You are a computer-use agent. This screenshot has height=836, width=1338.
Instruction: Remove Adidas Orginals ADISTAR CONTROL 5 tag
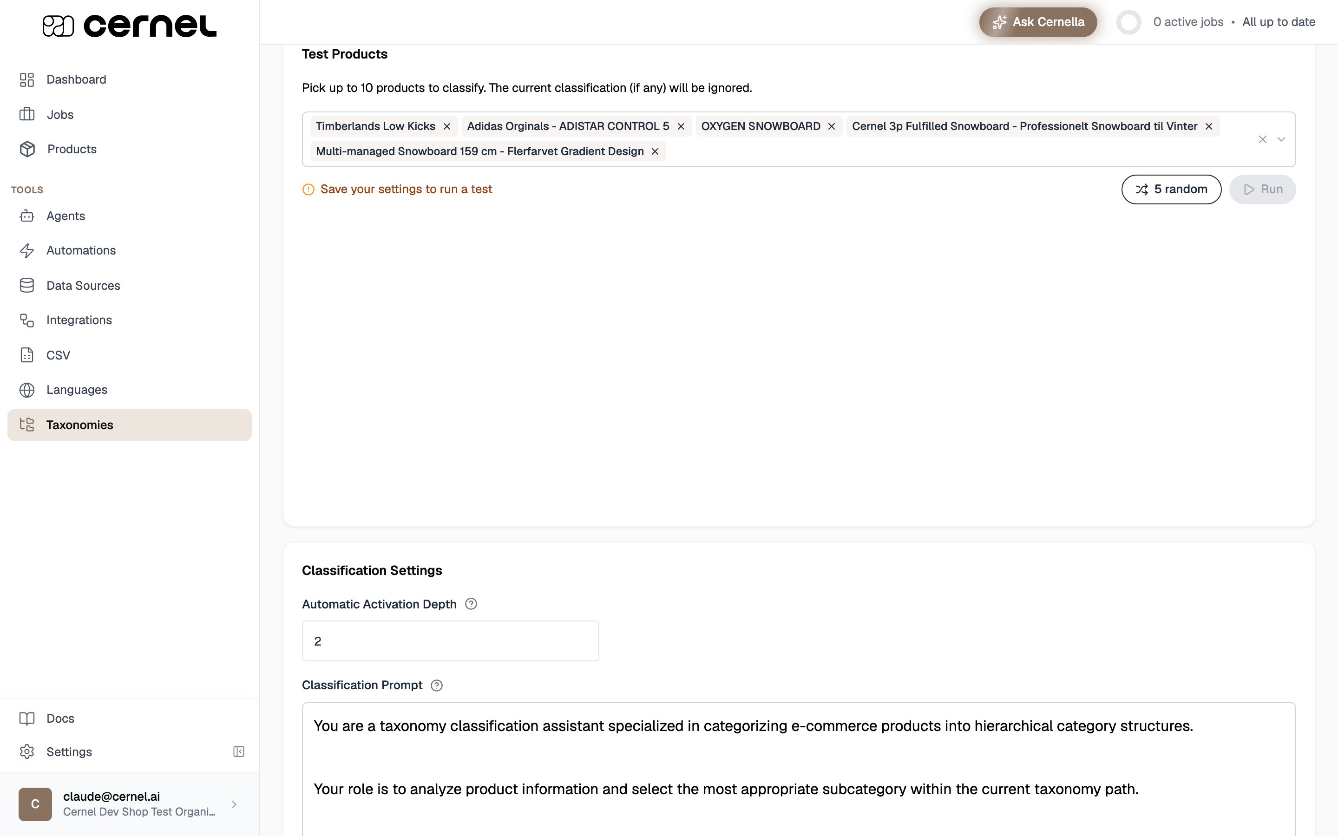pyautogui.click(x=681, y=127)
